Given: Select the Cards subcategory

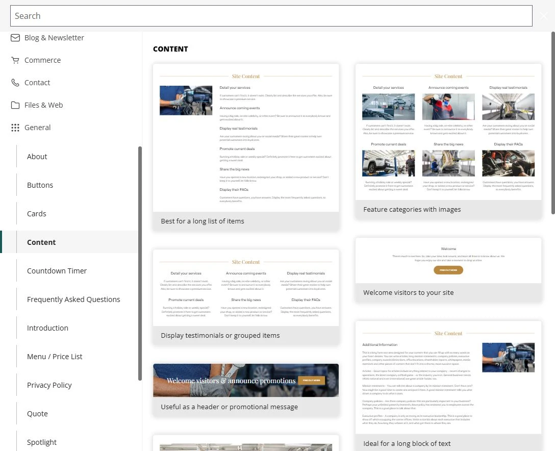Looking at the screenshot, I should click(36, 214).
